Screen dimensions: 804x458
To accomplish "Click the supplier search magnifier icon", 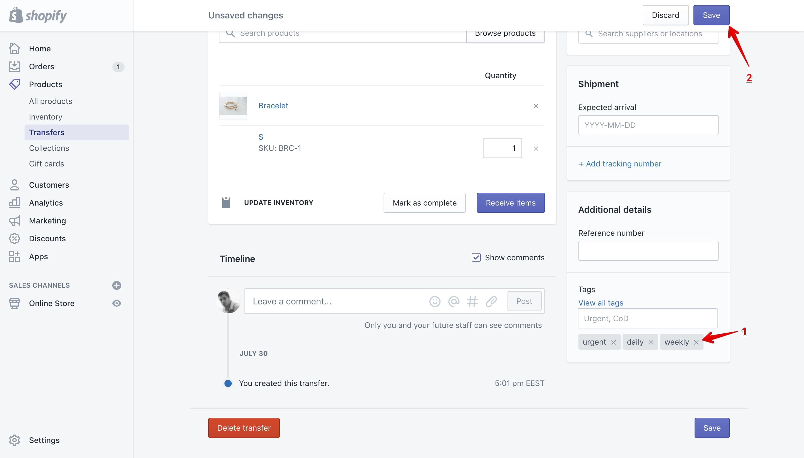I will (x=589, y=34).
